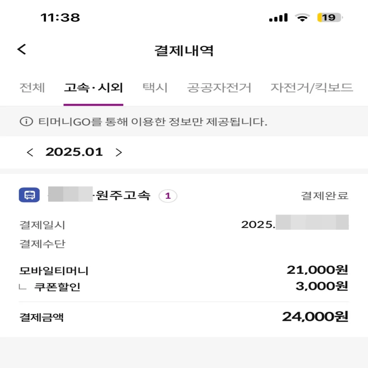The image size is (368, 368).
Task: Open the 택시 payment history tab
Action: 155,87
